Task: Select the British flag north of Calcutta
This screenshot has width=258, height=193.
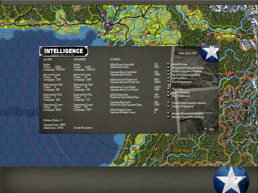Action: click(103, 15)
